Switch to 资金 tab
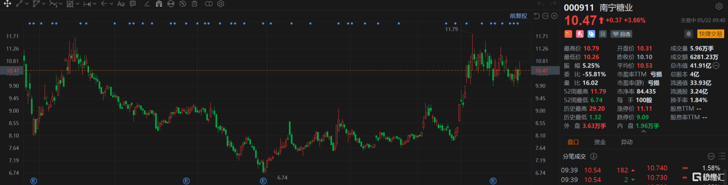728x185 pixels. coord(600,142)
